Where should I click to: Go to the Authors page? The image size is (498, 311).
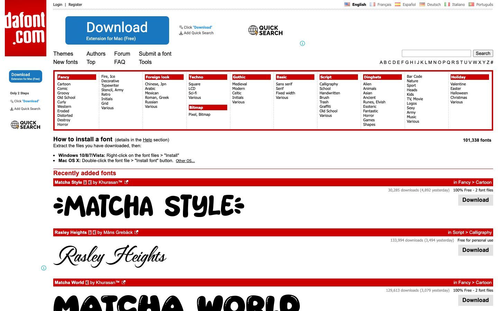pos(96,54)
